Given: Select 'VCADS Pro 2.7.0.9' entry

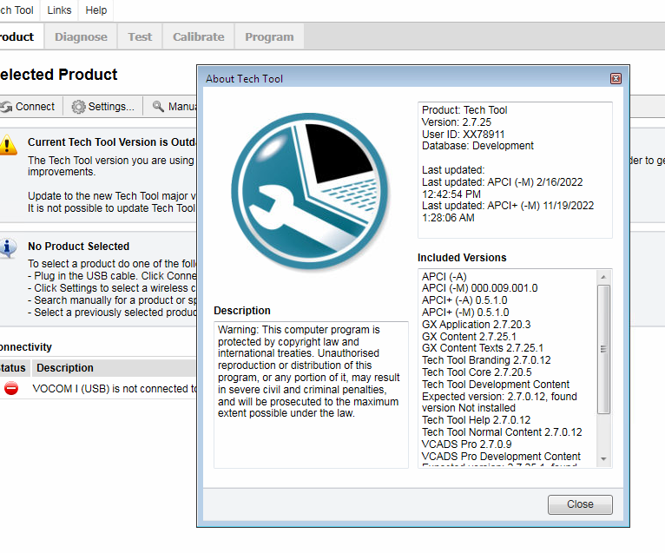Looking at the screenshot, I should pyautogui.click(x=466, y=444).
